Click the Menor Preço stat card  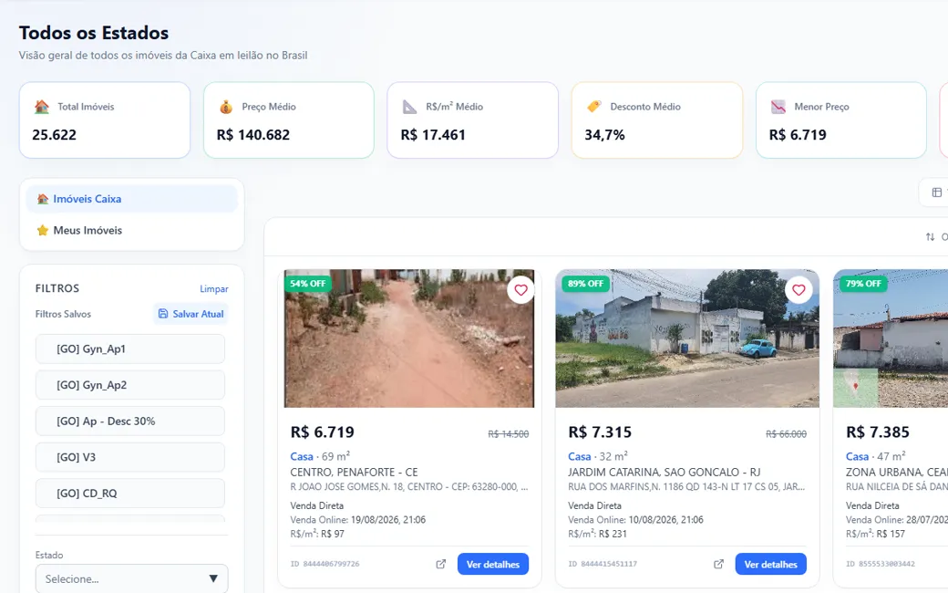[841, 120]
